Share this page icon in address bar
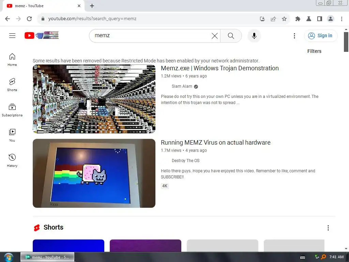Viewport: 349px width, 262px height. pyautogui.click(x=273, y=19)
